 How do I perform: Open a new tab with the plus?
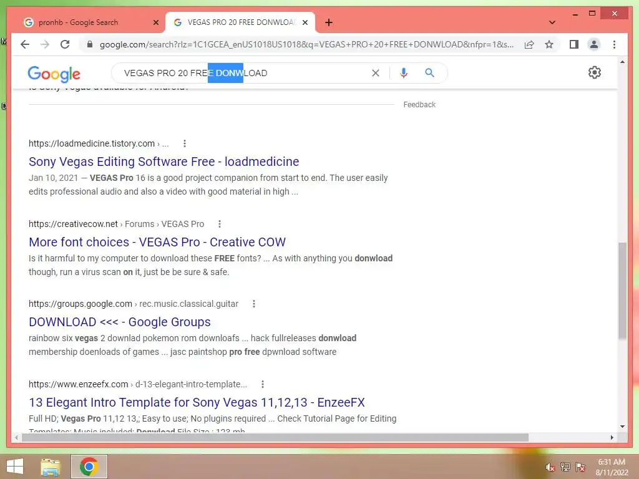point(329,22)
